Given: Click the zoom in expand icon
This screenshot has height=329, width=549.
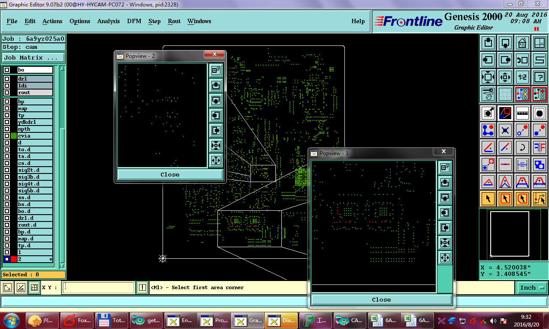Looking at the screenshot, I should 488,77.
